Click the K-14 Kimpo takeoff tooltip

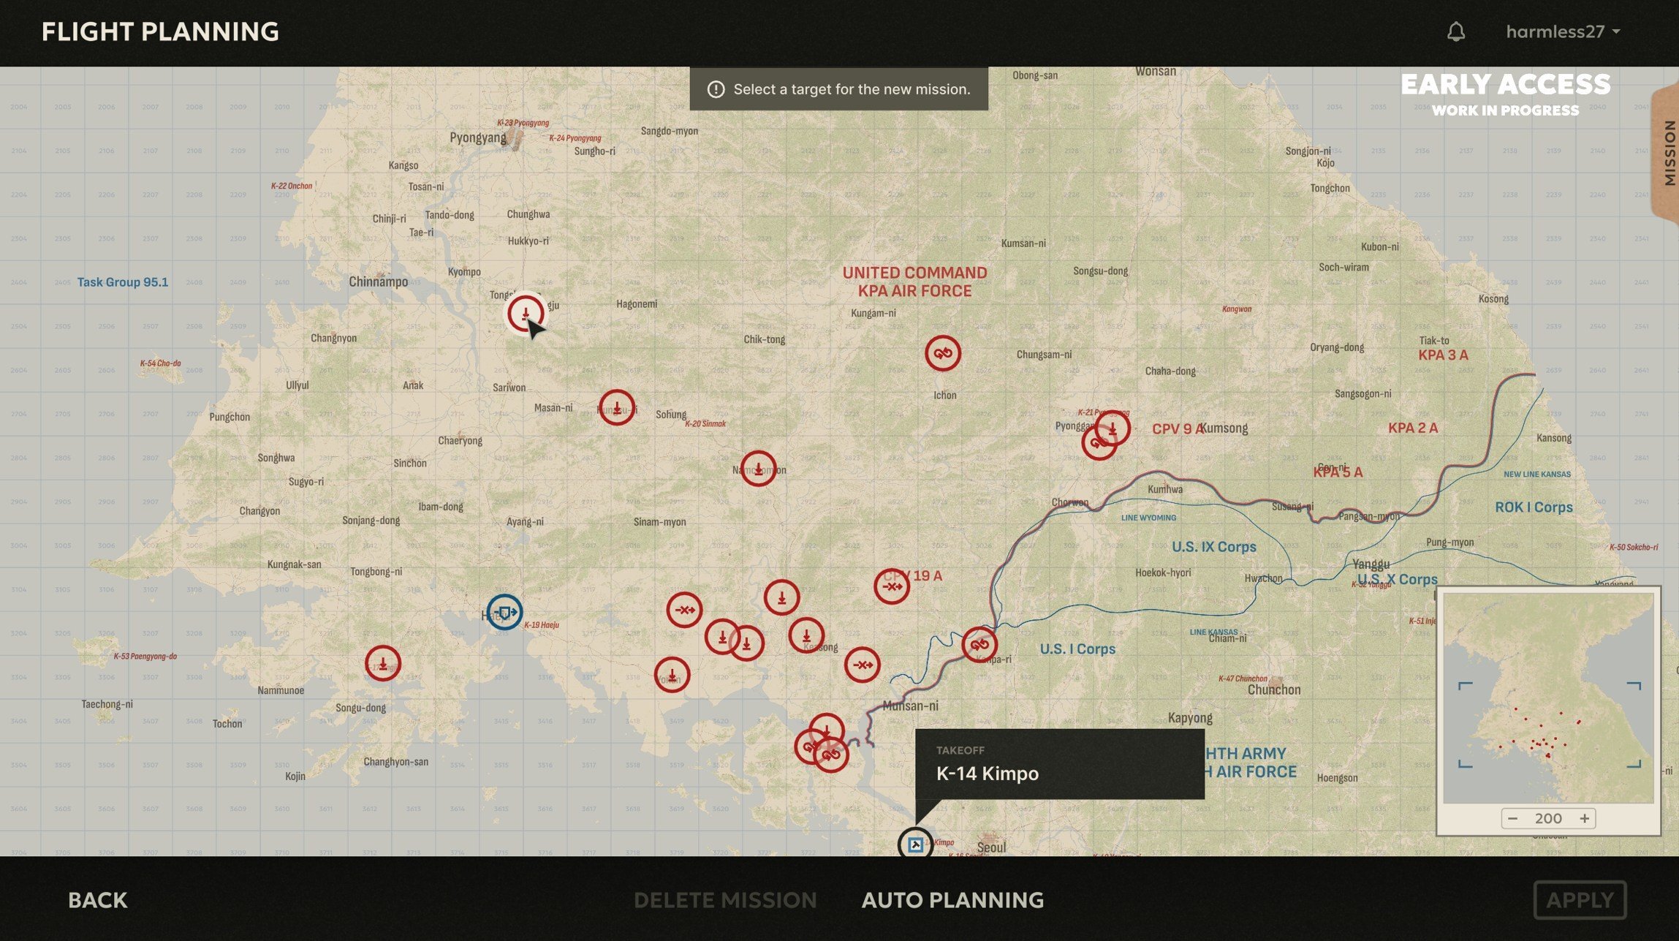tap(1059, 764)
